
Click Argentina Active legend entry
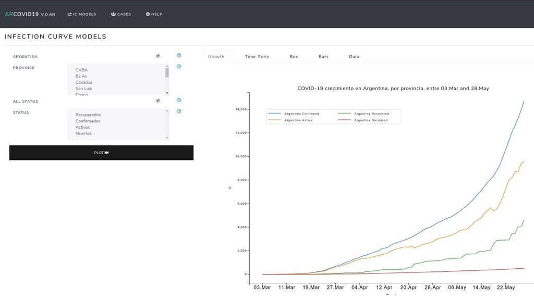click(290, 120)
